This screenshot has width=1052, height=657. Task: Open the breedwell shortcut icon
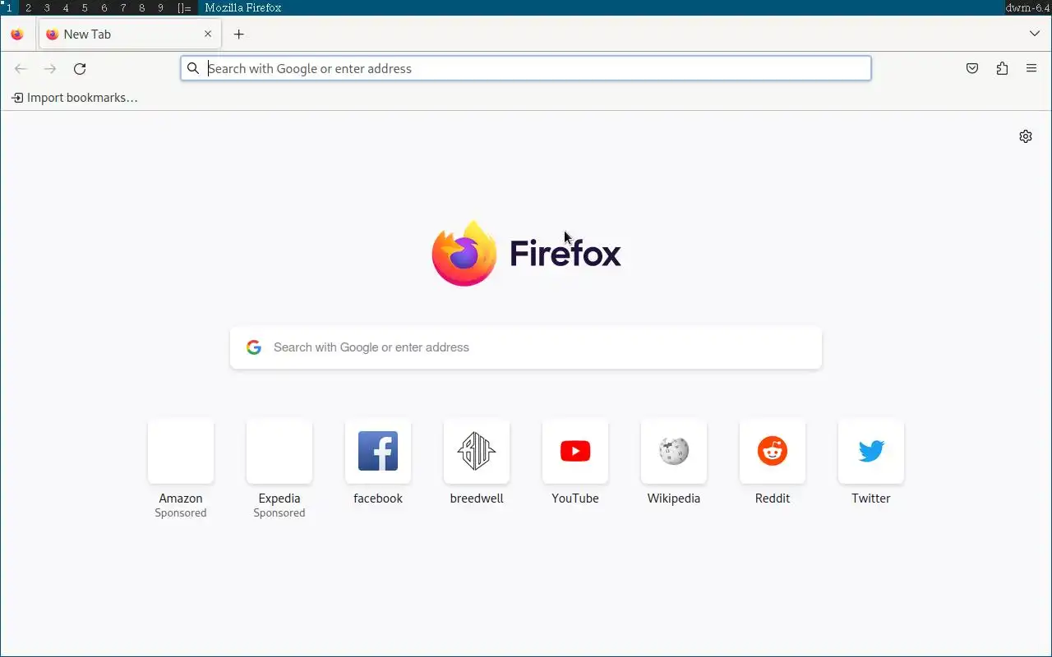[477, 451]
